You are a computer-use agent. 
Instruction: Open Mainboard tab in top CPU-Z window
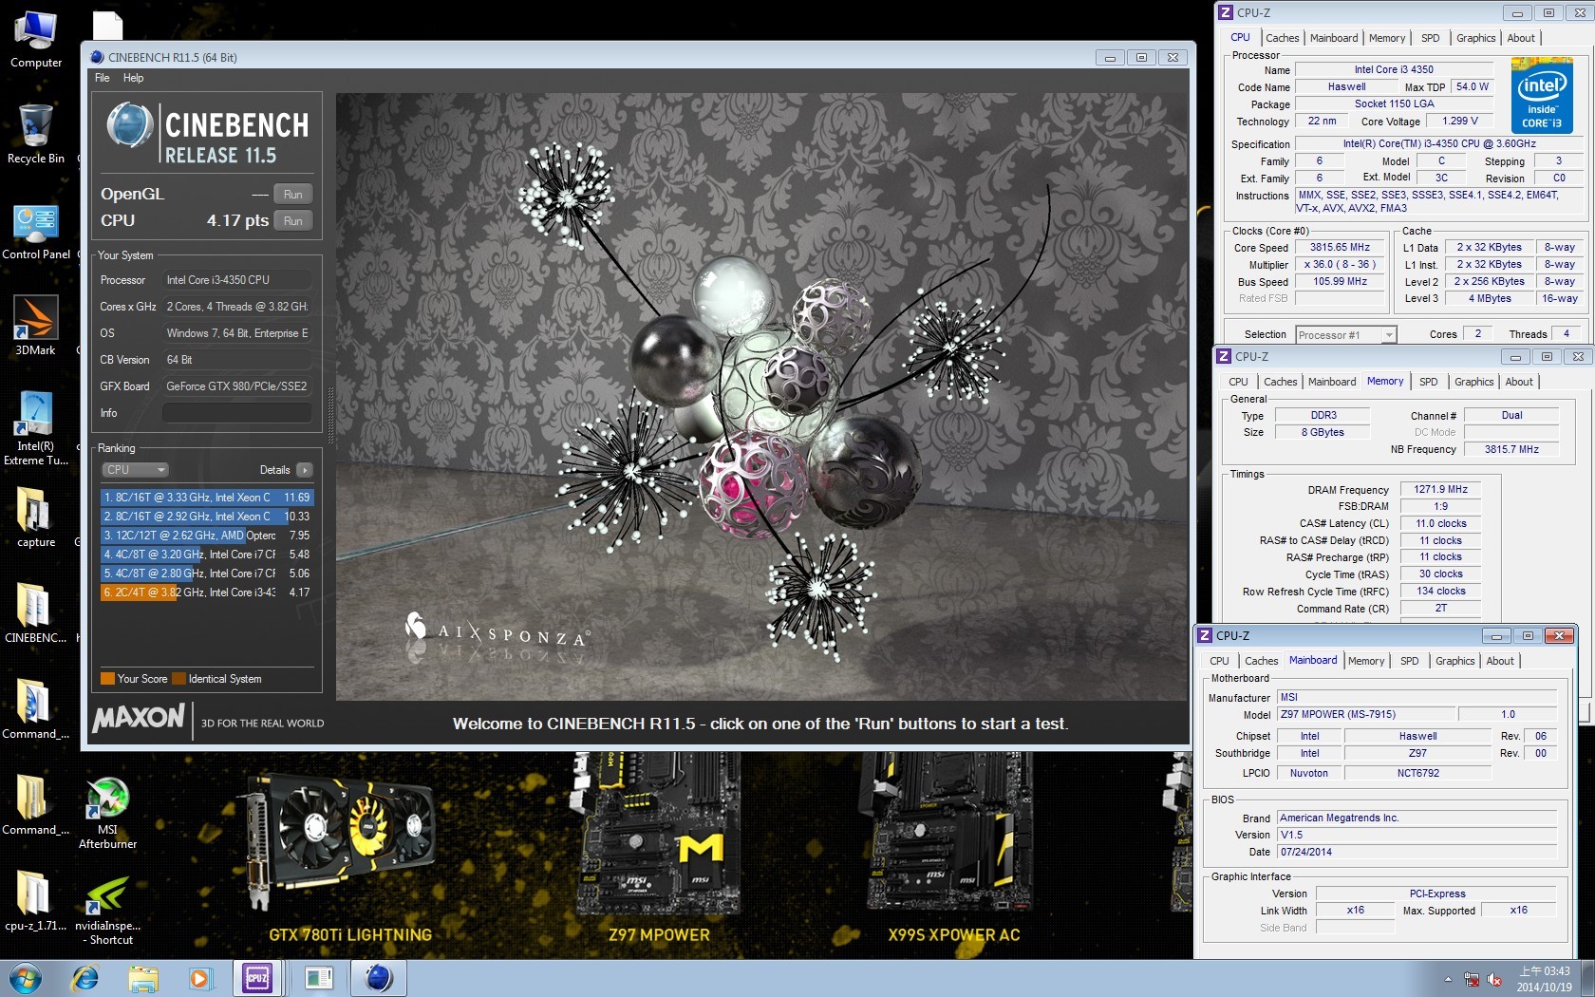pyautogui.click(x=1333, y=38)
